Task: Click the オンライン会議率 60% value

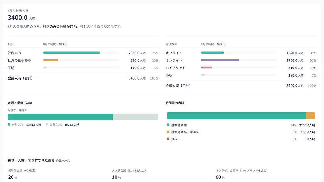Action: (220, 177)
